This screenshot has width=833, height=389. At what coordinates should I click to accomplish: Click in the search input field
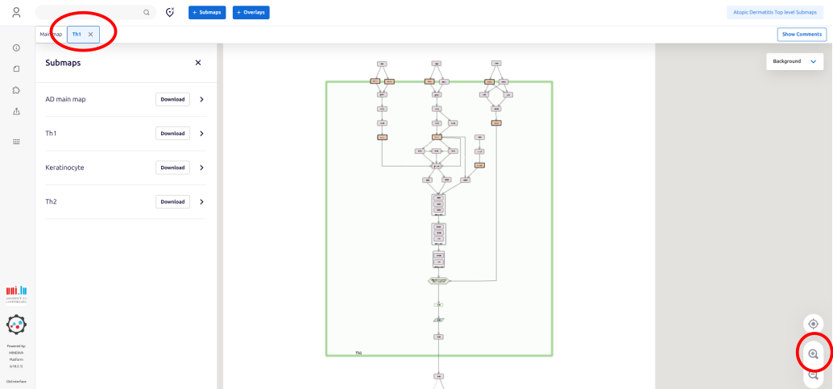(x=89, y=12)
